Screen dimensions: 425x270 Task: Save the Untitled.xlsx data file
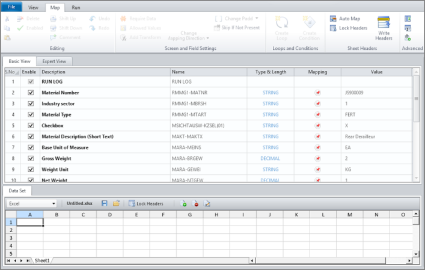(x=105, y=204)
